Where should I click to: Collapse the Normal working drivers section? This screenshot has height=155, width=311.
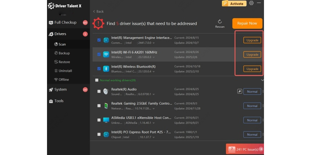coord(262,80)
